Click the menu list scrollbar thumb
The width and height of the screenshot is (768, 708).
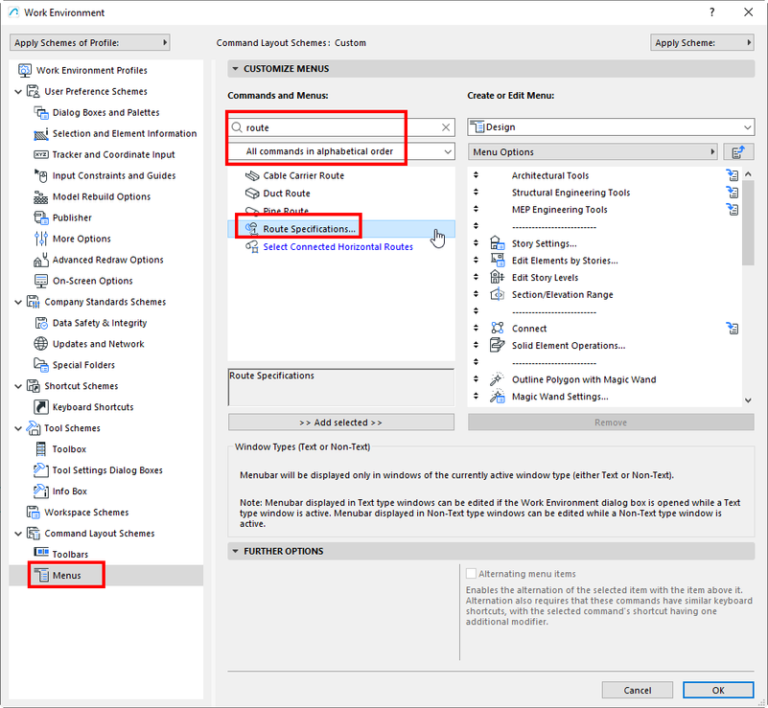748,222
